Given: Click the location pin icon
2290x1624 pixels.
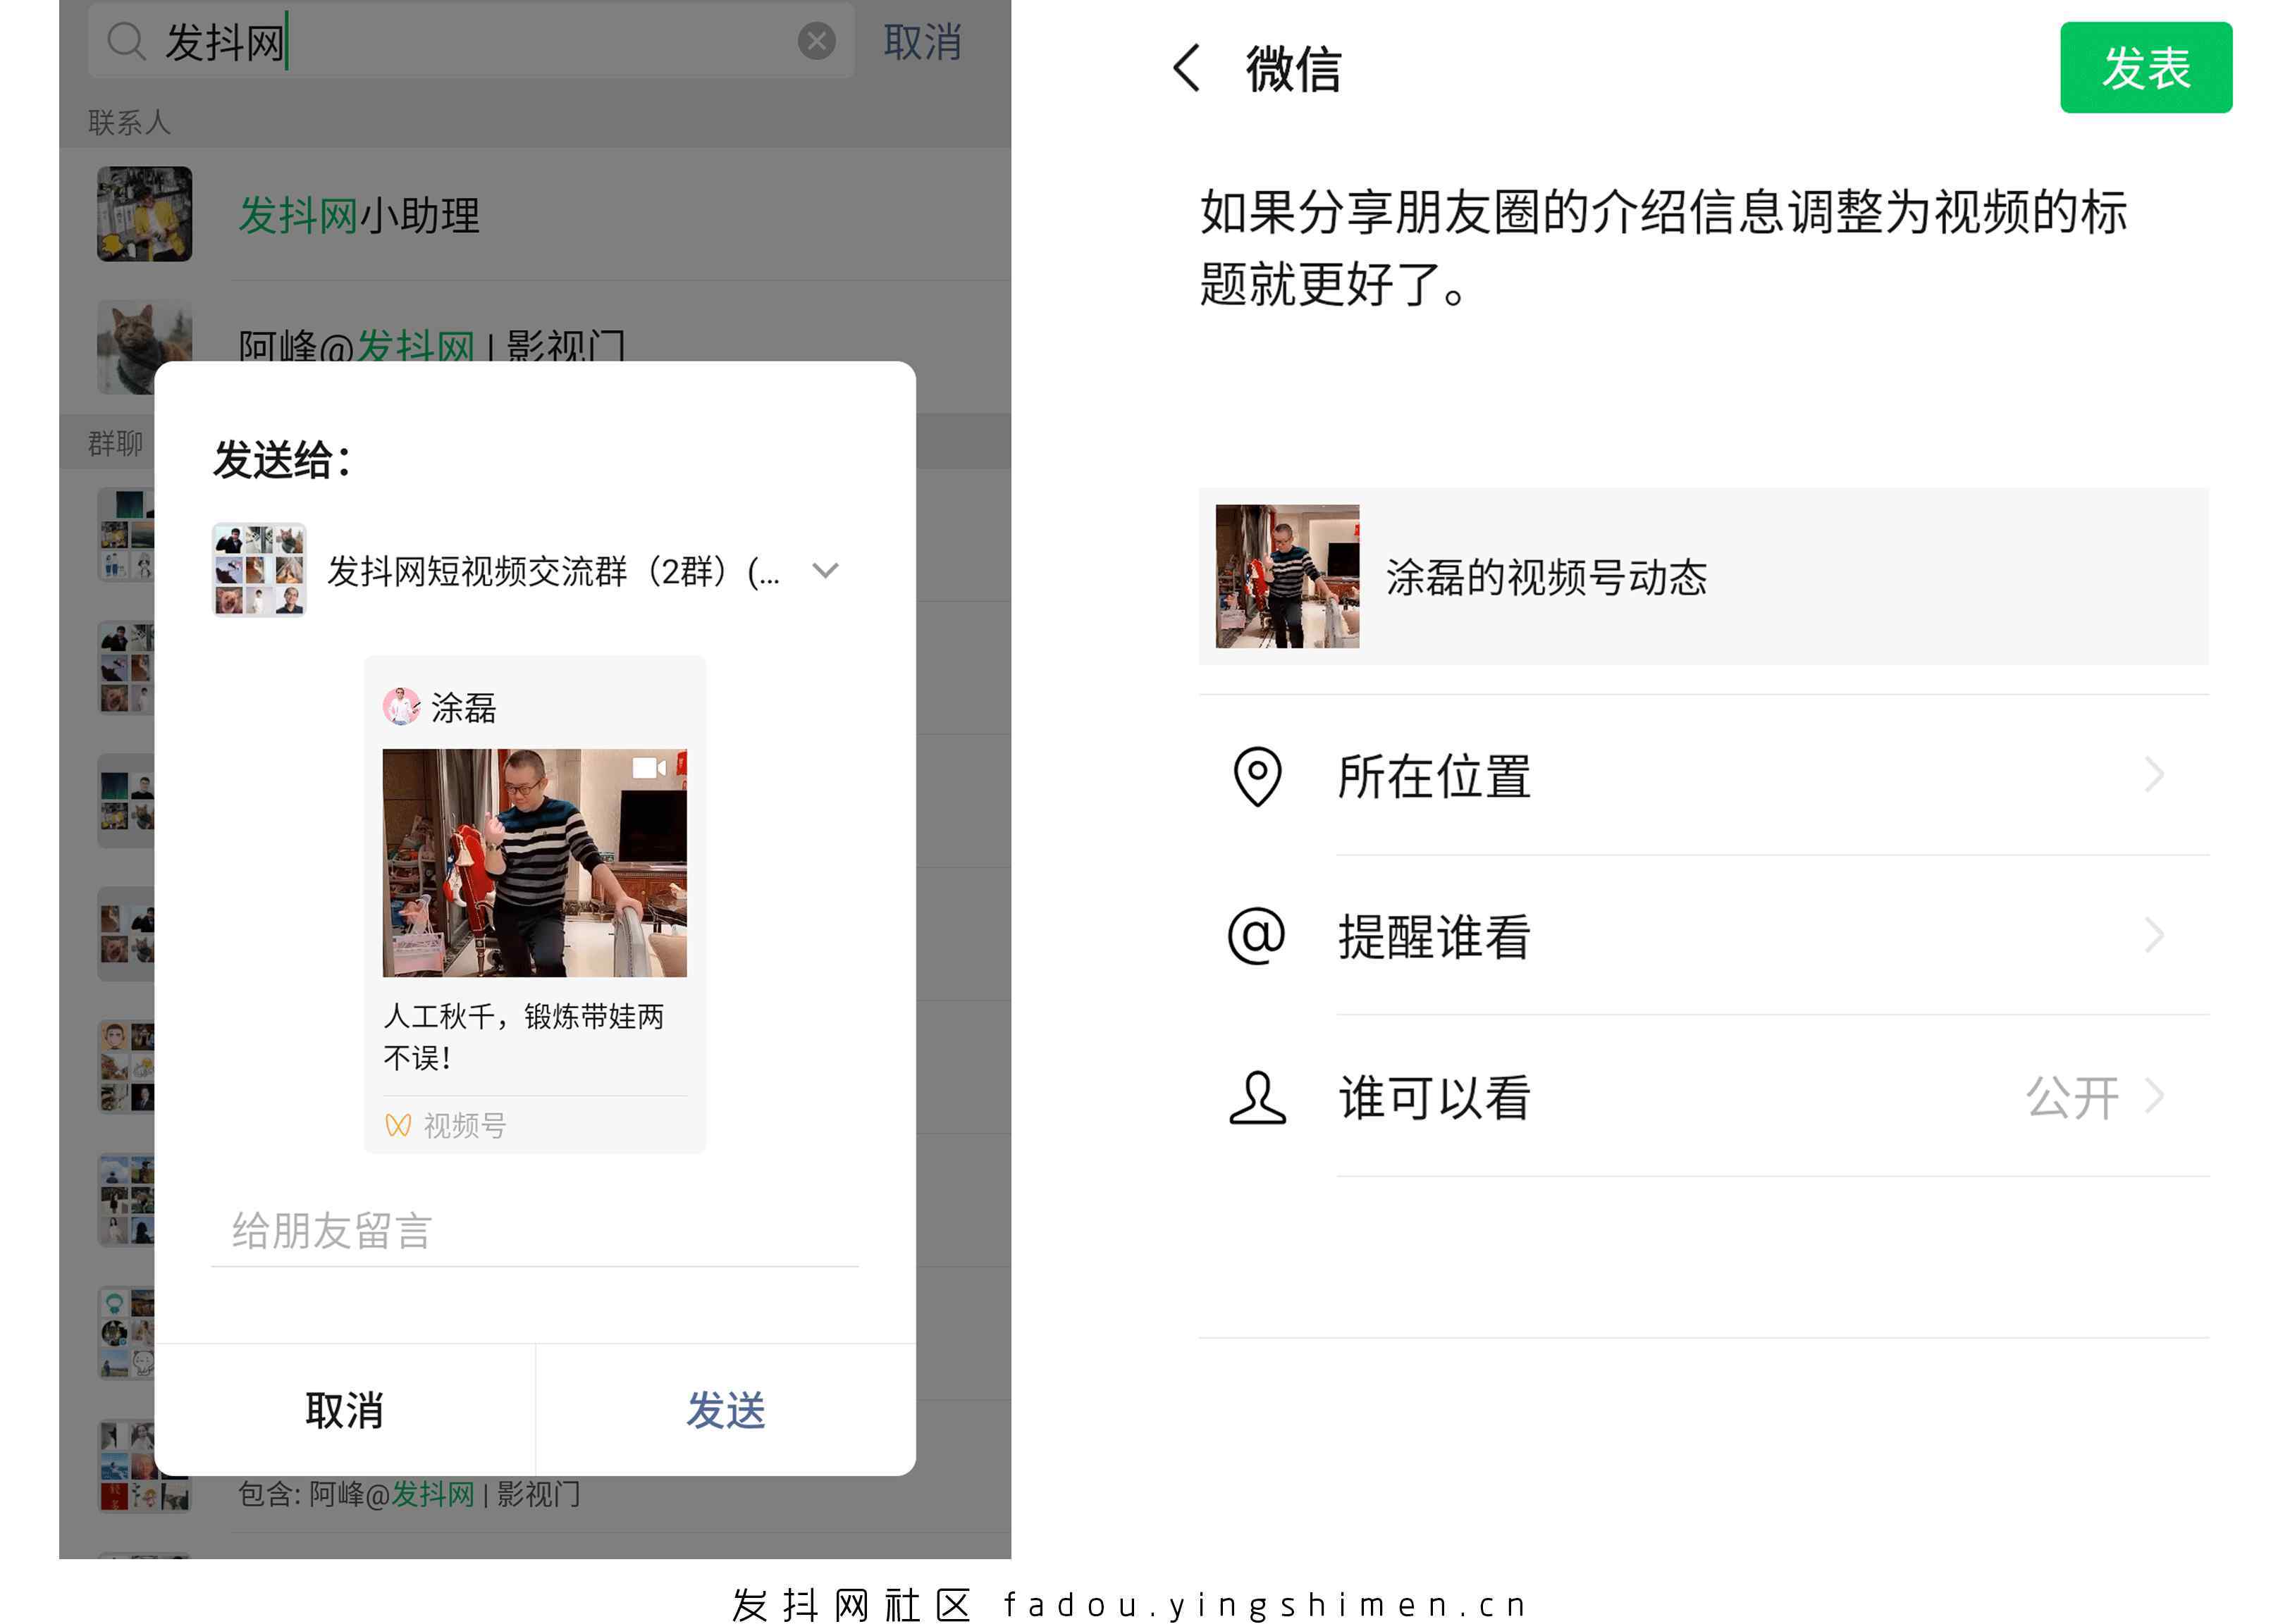Looking at the screenshot, I should pyautogui.click(x=1257, y=776).
